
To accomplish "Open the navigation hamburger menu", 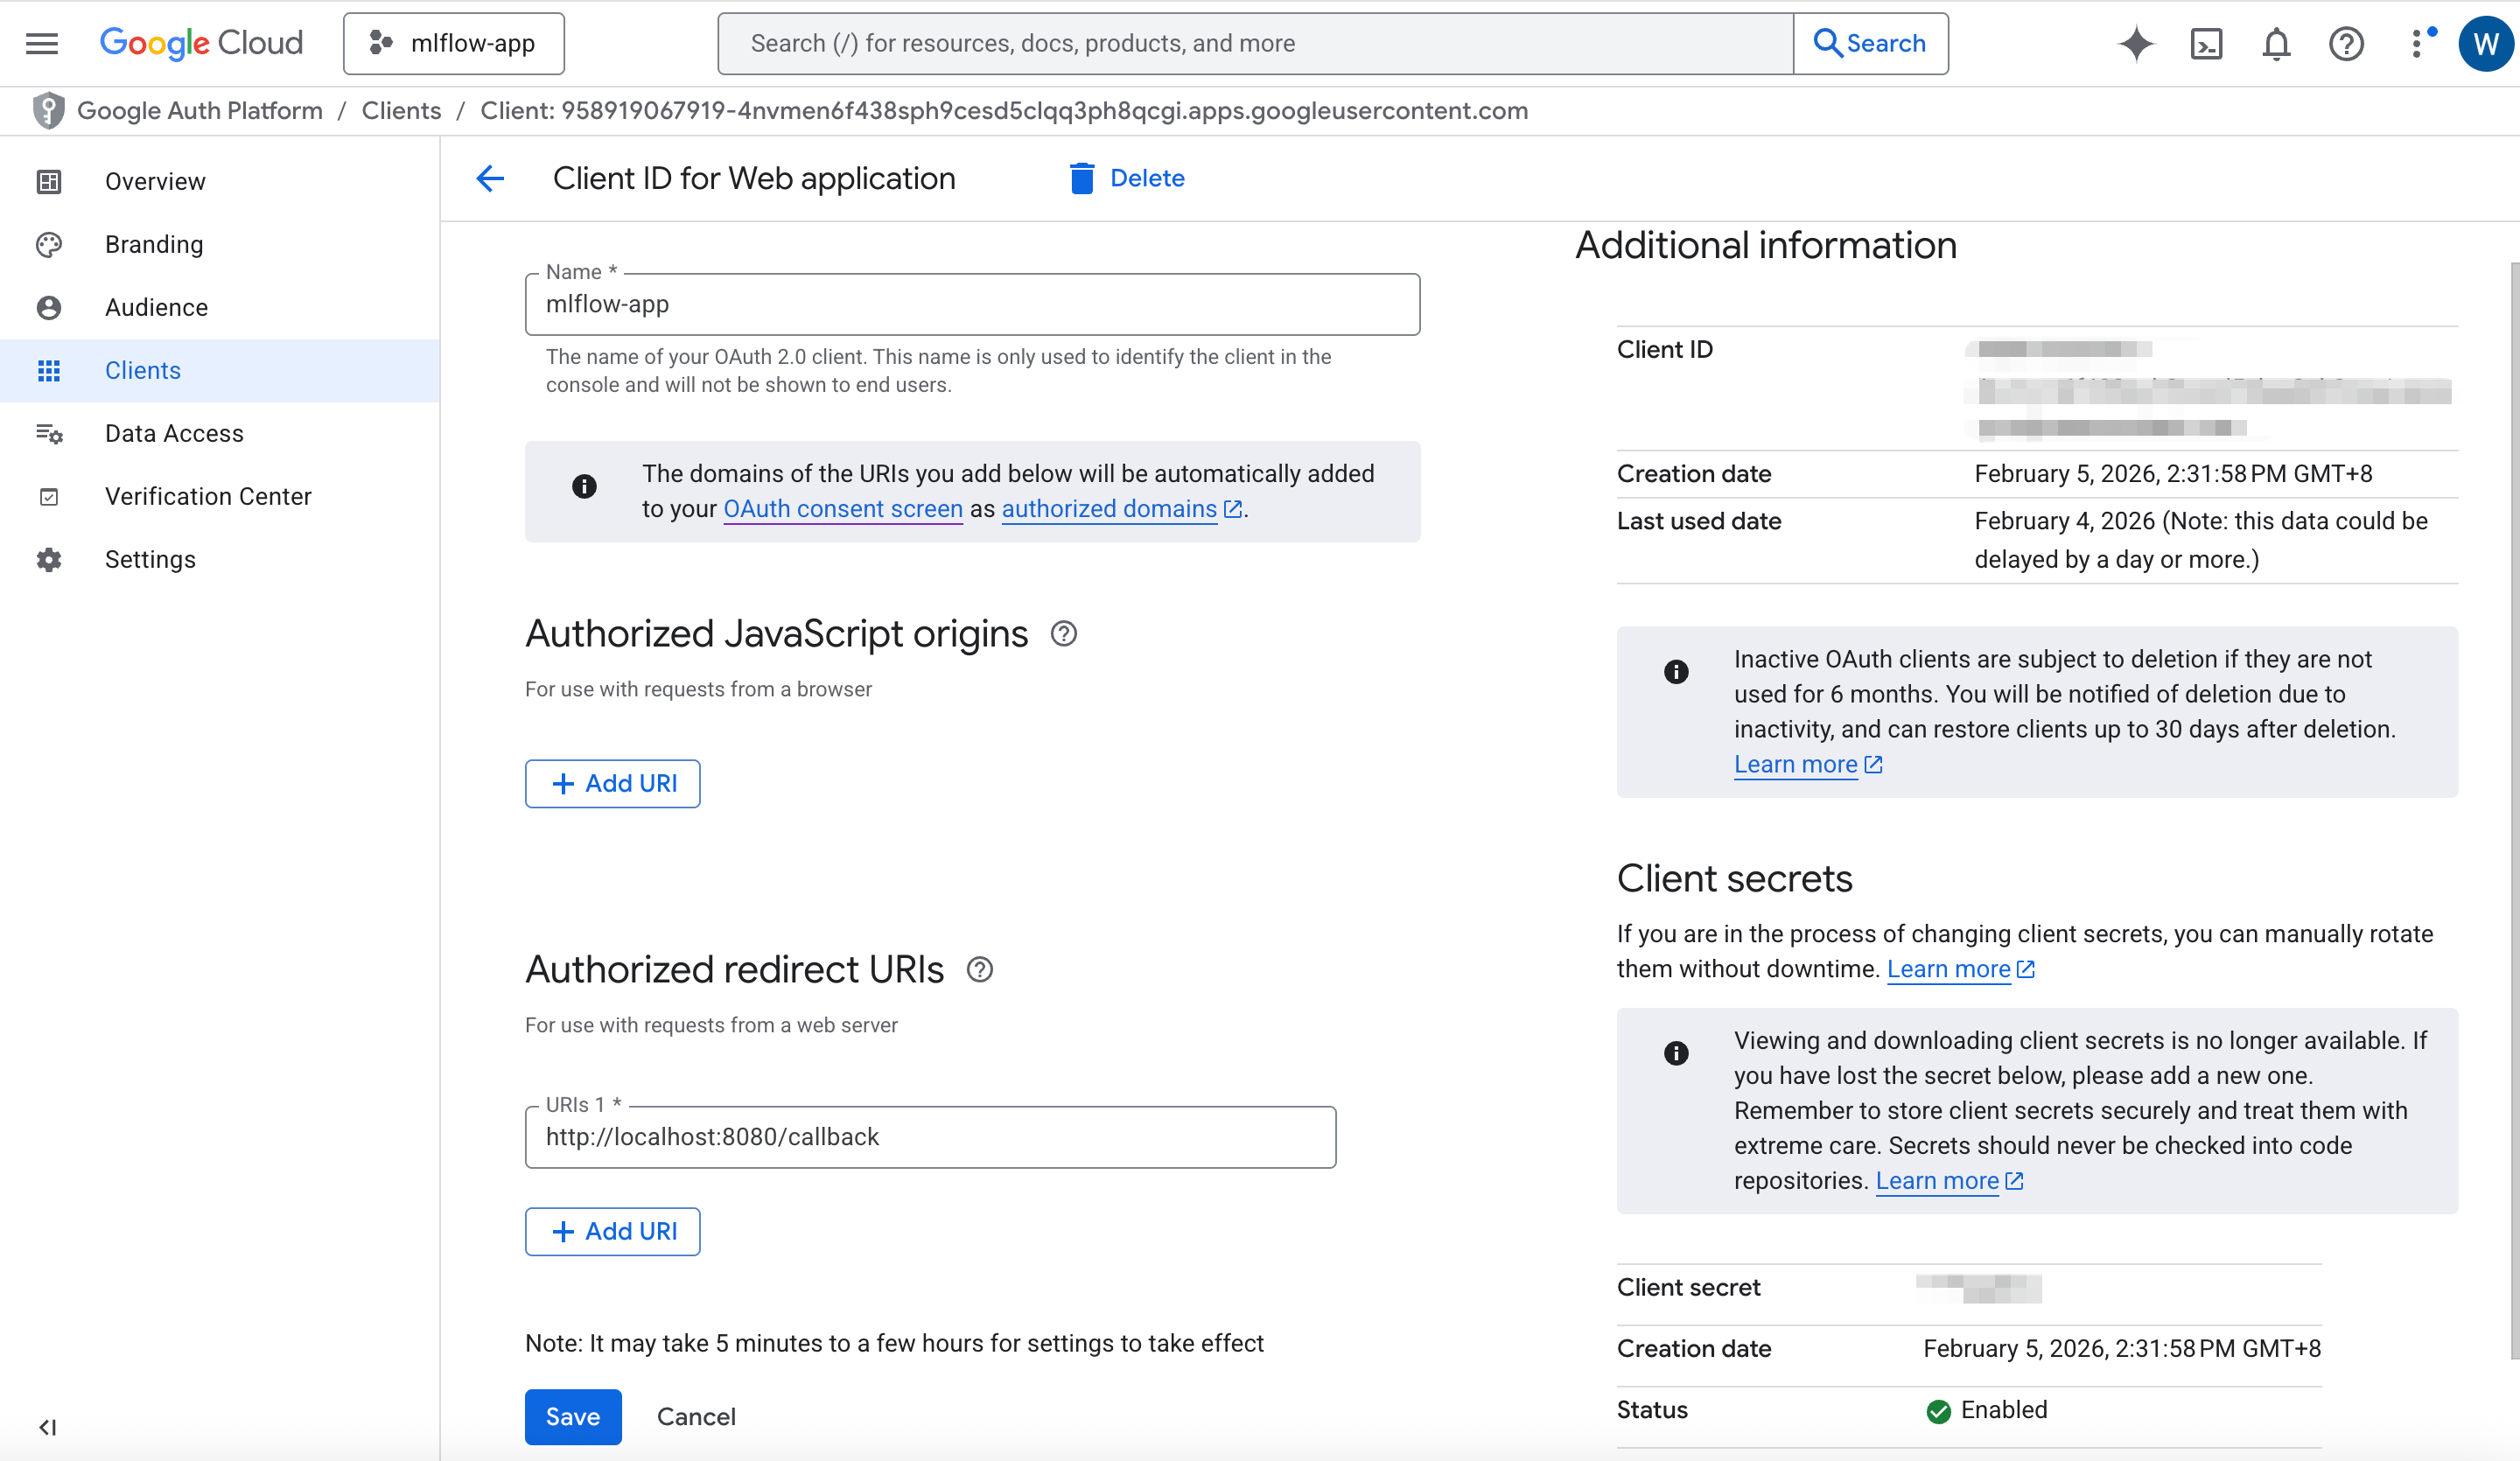I will pyautogui.click(x=41, y=43).
